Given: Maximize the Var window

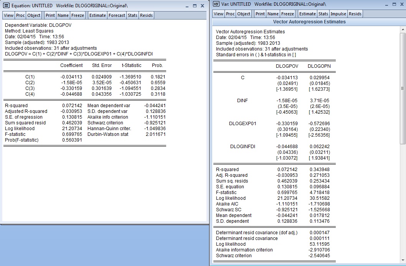Looking at the screenshot, I should point(394,4).
